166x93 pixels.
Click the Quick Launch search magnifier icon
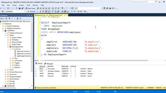[156, 2]
